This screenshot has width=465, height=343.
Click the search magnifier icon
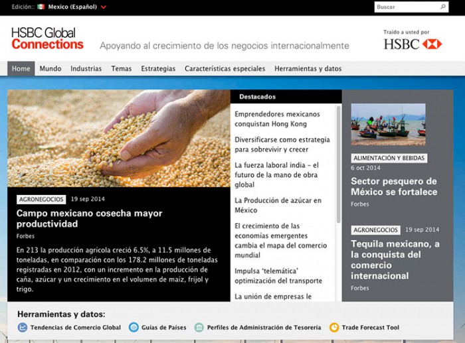coord(443,7)
